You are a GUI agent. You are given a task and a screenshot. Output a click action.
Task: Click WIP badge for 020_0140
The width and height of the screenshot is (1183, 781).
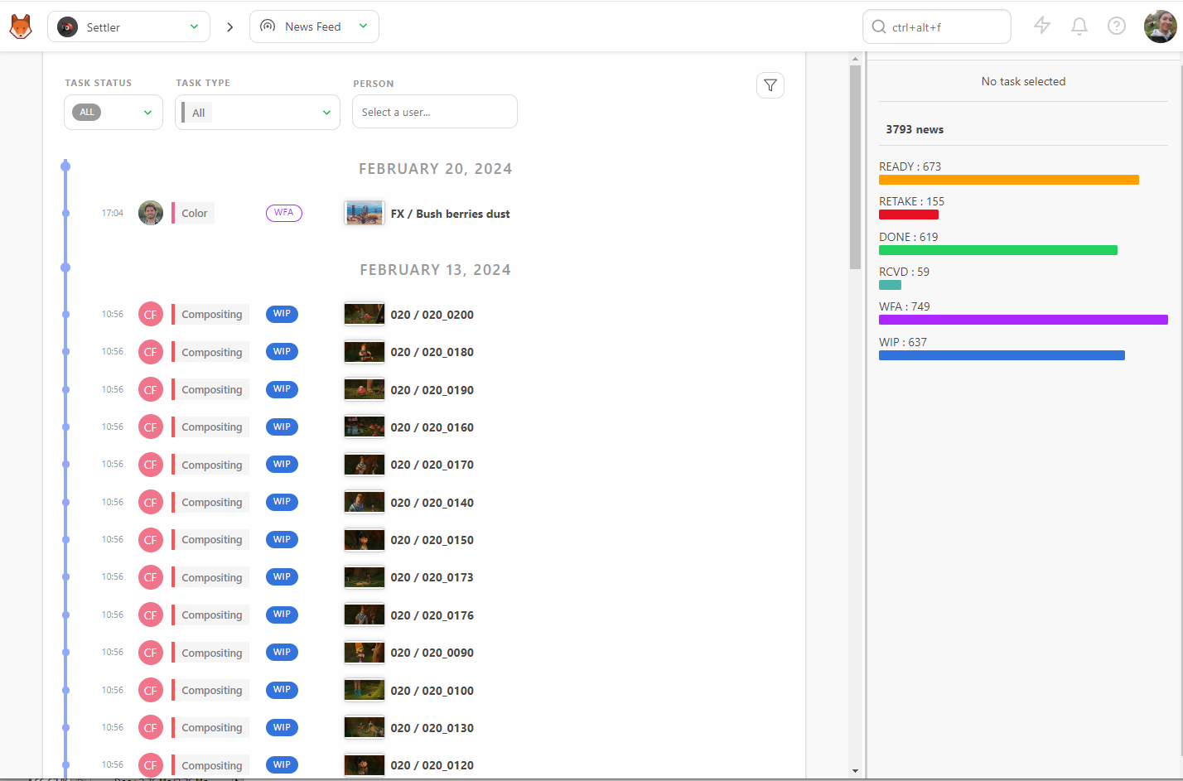[282, 502]
